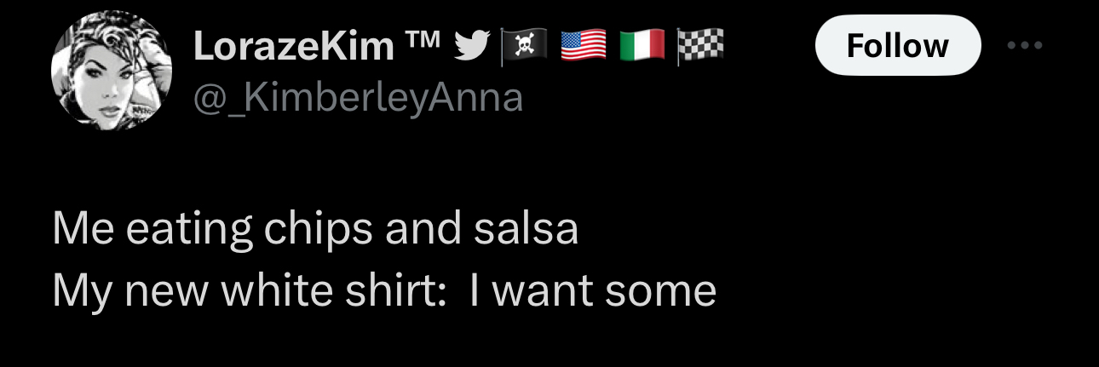Open the three-dot more options menu
Viewport: 1099px width, 367px height.
1024,45
